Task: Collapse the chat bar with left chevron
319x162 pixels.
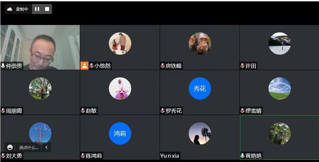Action: [x=46, y=147]
